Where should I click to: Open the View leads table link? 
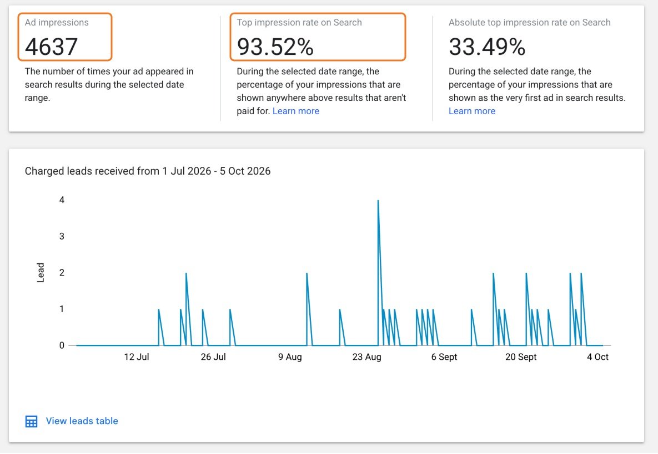point(82,421)
